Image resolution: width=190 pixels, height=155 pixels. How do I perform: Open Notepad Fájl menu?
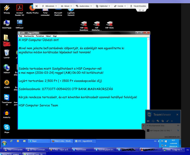(20, 36)
